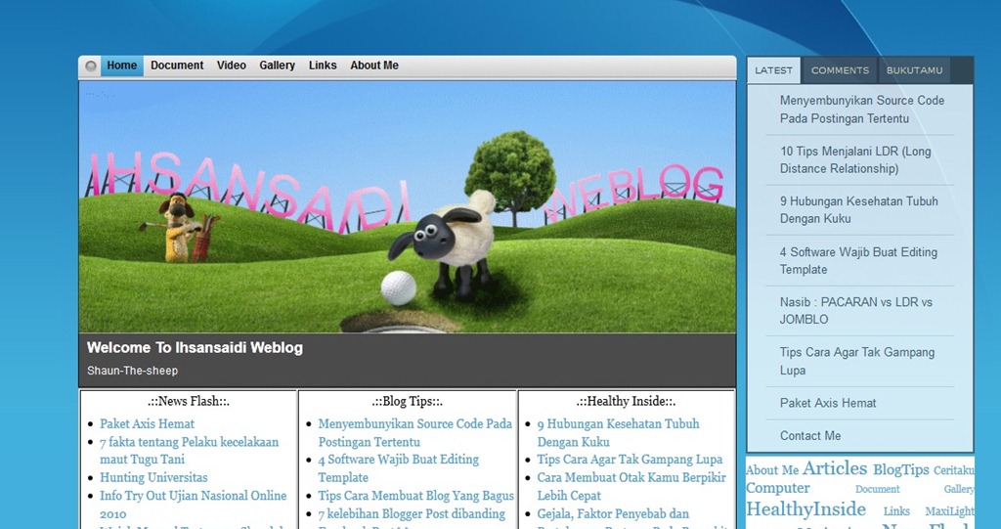Click the Home navigation button
Screen dimensions: 1001x529
(122, 66)
